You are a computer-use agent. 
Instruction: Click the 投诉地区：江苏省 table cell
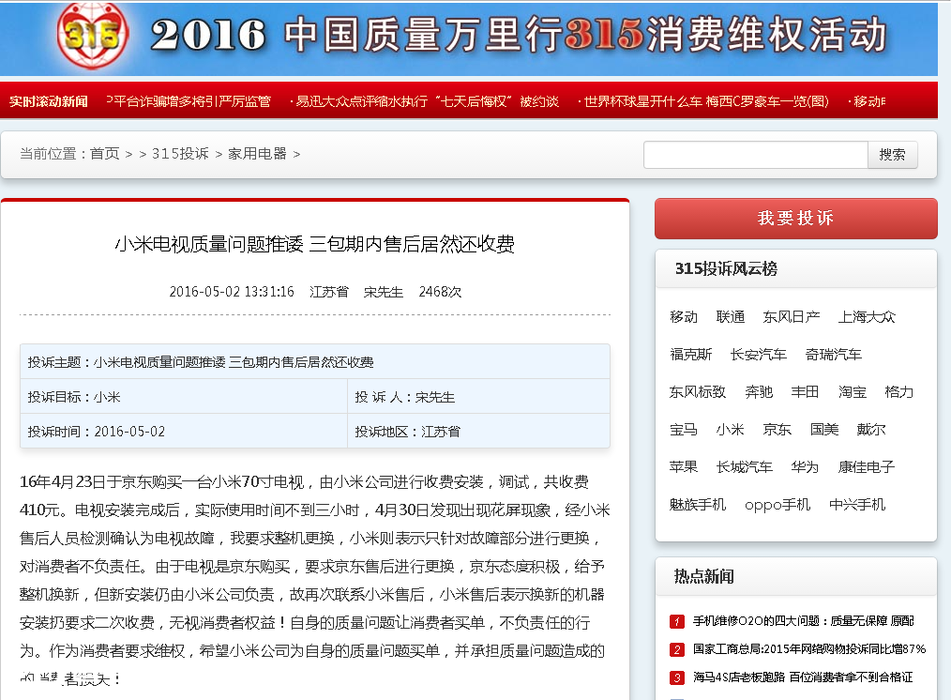coord(478,432)
